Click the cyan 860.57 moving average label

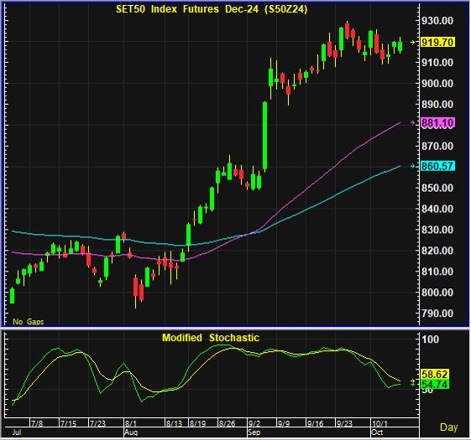tap(437, 166)
